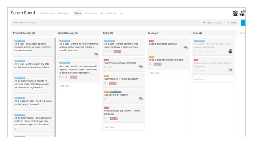Viewport: 253px width, 144px height.
Task: Open card about access specific member settings
Action: [x=33, y=47]
